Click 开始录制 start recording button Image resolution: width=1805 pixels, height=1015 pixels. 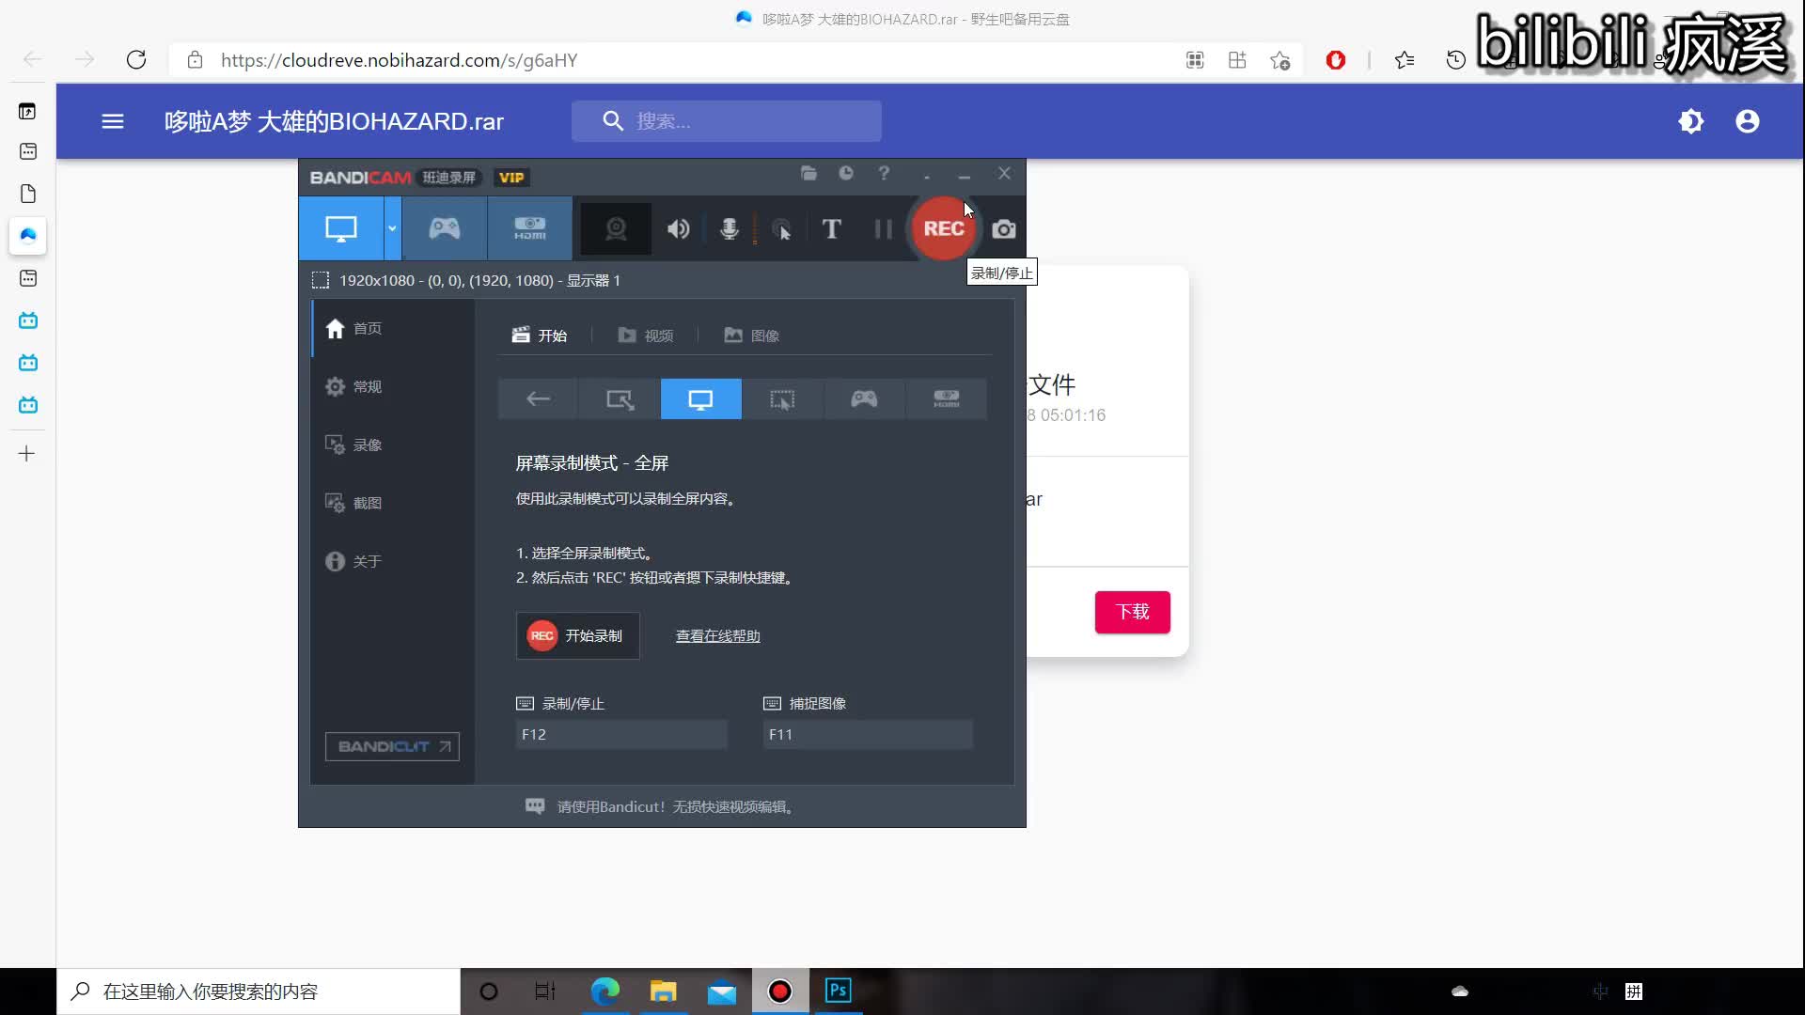coord(577,635)
